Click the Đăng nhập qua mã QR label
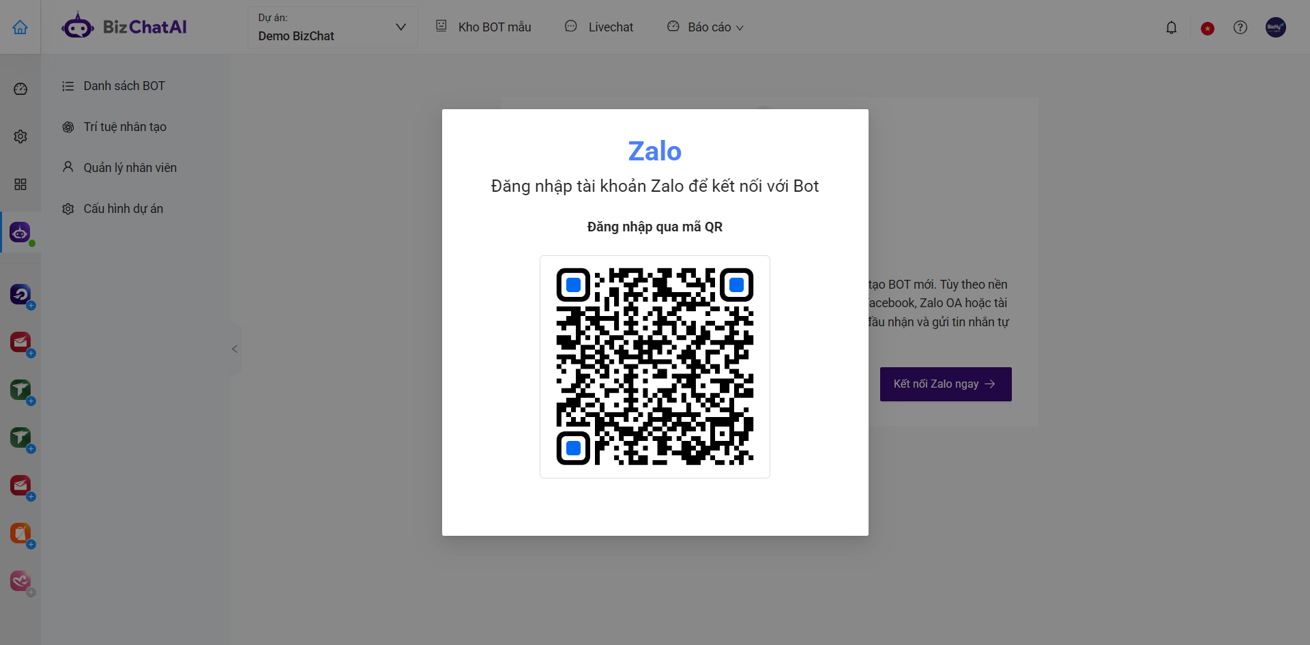1310x645 pixels. coord(655,227)
